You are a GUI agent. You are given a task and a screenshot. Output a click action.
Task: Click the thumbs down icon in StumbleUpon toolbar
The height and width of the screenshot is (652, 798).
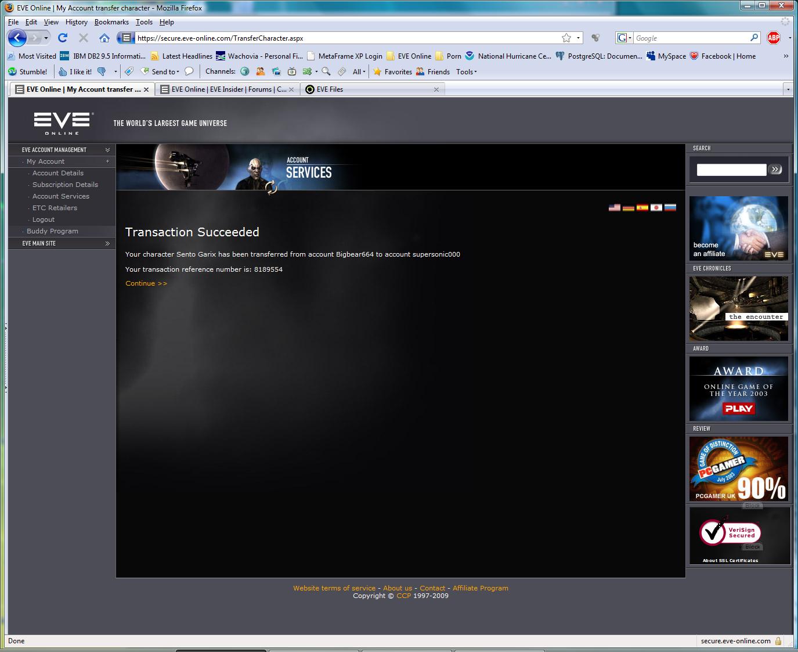[x=102, y=72]
